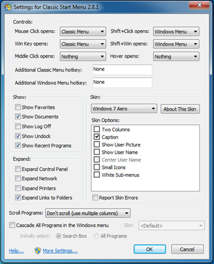The image size is (214, 264).
Task: Select the Search Box radio button
Action: point(59,236)
